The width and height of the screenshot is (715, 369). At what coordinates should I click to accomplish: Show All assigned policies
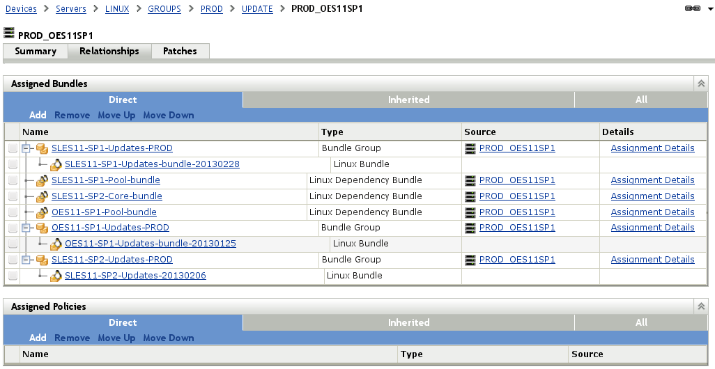tap(641, 322)
